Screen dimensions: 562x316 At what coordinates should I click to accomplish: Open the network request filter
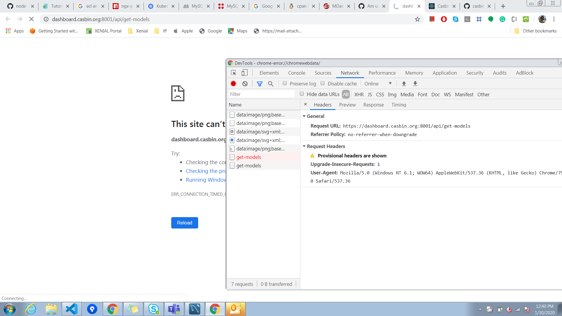(260, 83)
